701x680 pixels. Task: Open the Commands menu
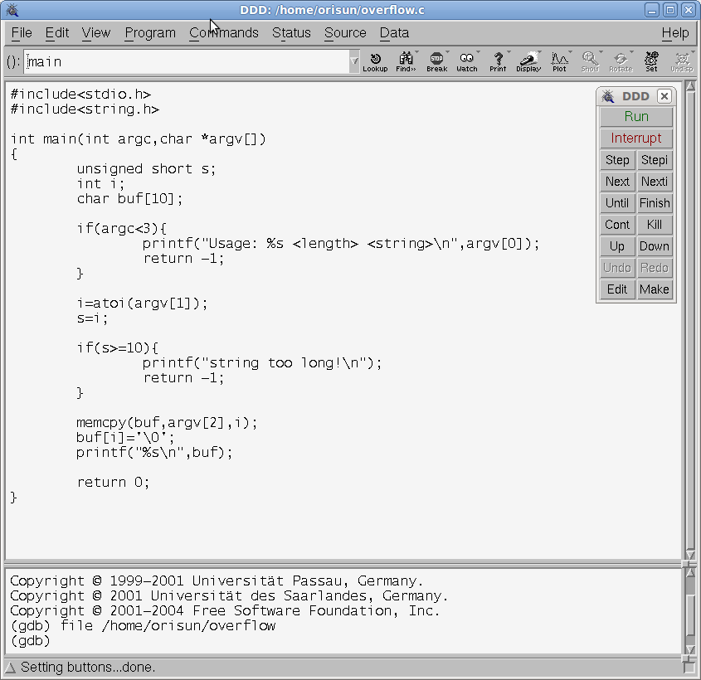pos(223,32)
